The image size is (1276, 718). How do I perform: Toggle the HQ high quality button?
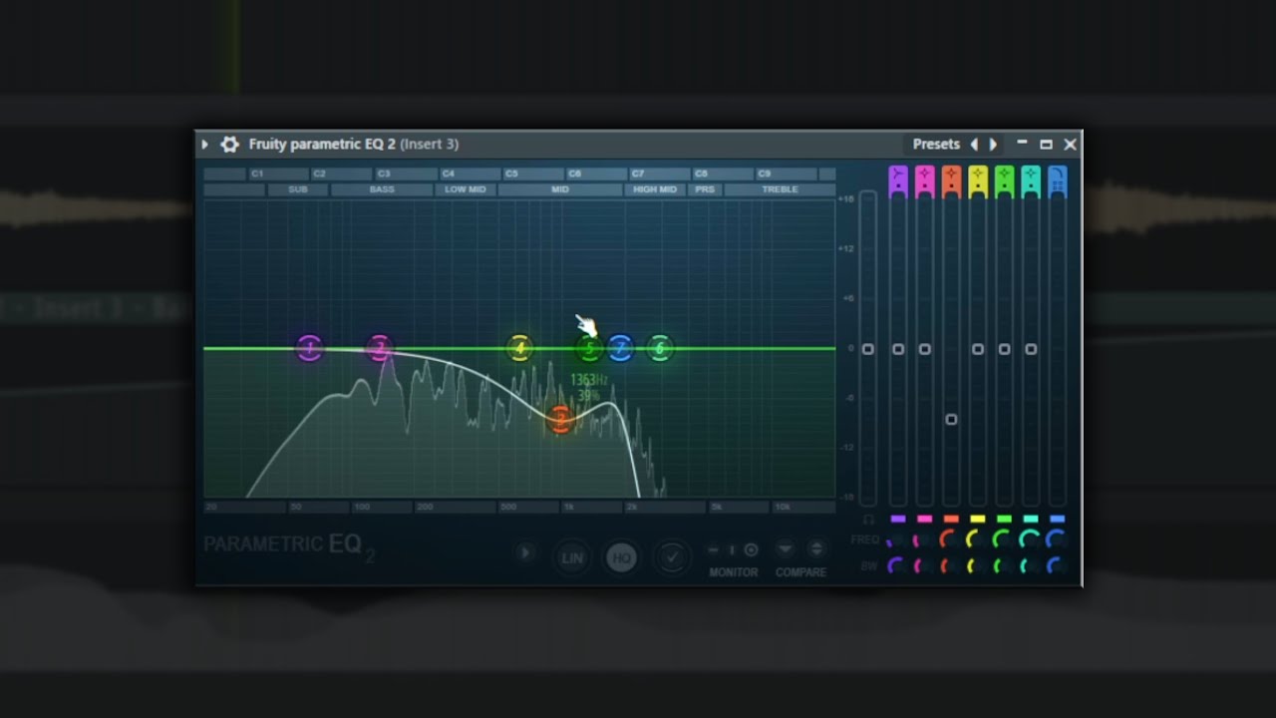point(622,557)
